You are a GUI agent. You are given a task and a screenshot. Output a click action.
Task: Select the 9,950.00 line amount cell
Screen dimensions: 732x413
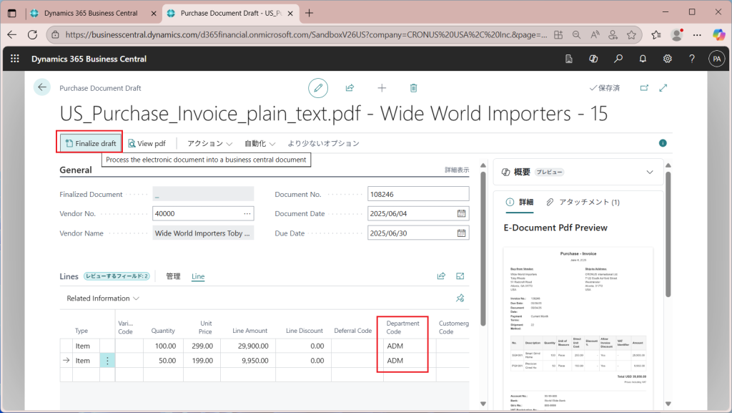[x=248, y=361]
